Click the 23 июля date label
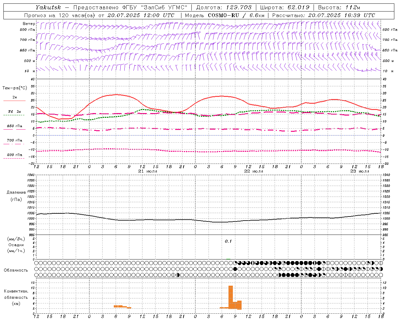399x319 pixels. click(x=360, y=171)
